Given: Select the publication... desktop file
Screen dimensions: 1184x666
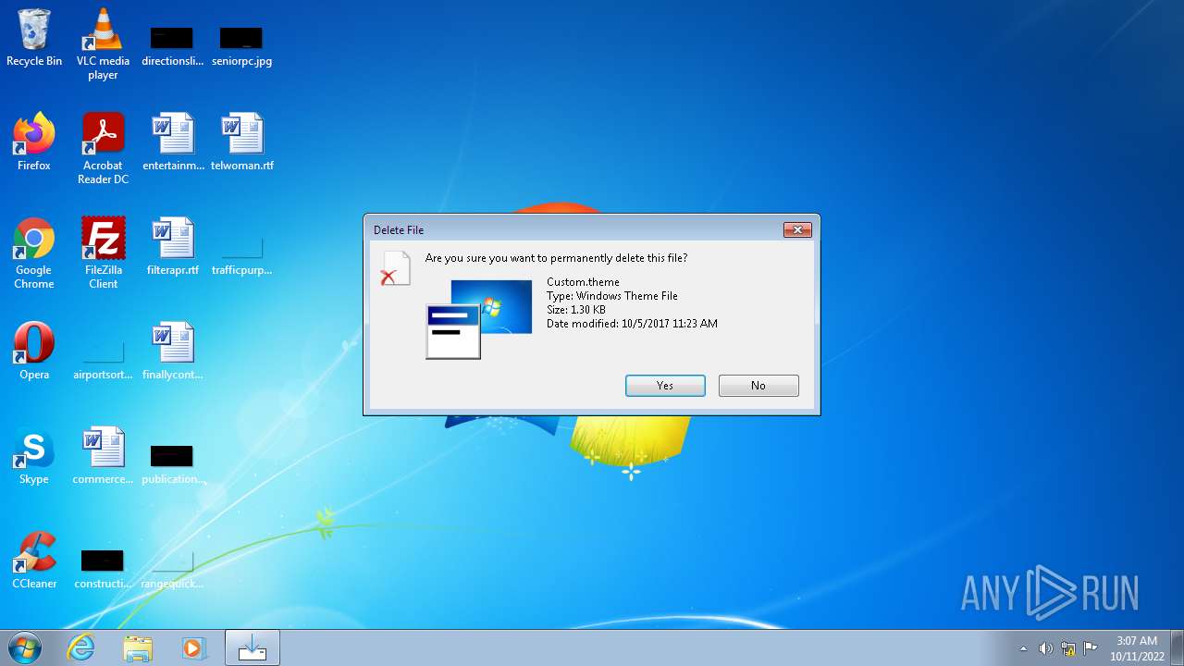Looking at the screenshot, I should [172, 465].
